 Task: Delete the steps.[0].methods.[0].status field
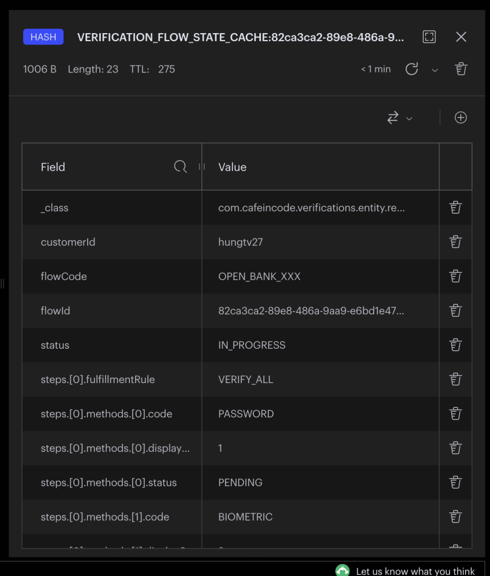coord(456,482)
